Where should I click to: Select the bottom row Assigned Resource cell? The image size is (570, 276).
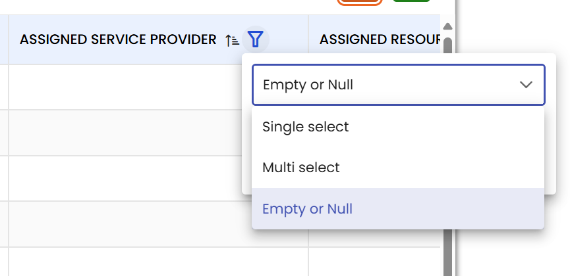374,262
